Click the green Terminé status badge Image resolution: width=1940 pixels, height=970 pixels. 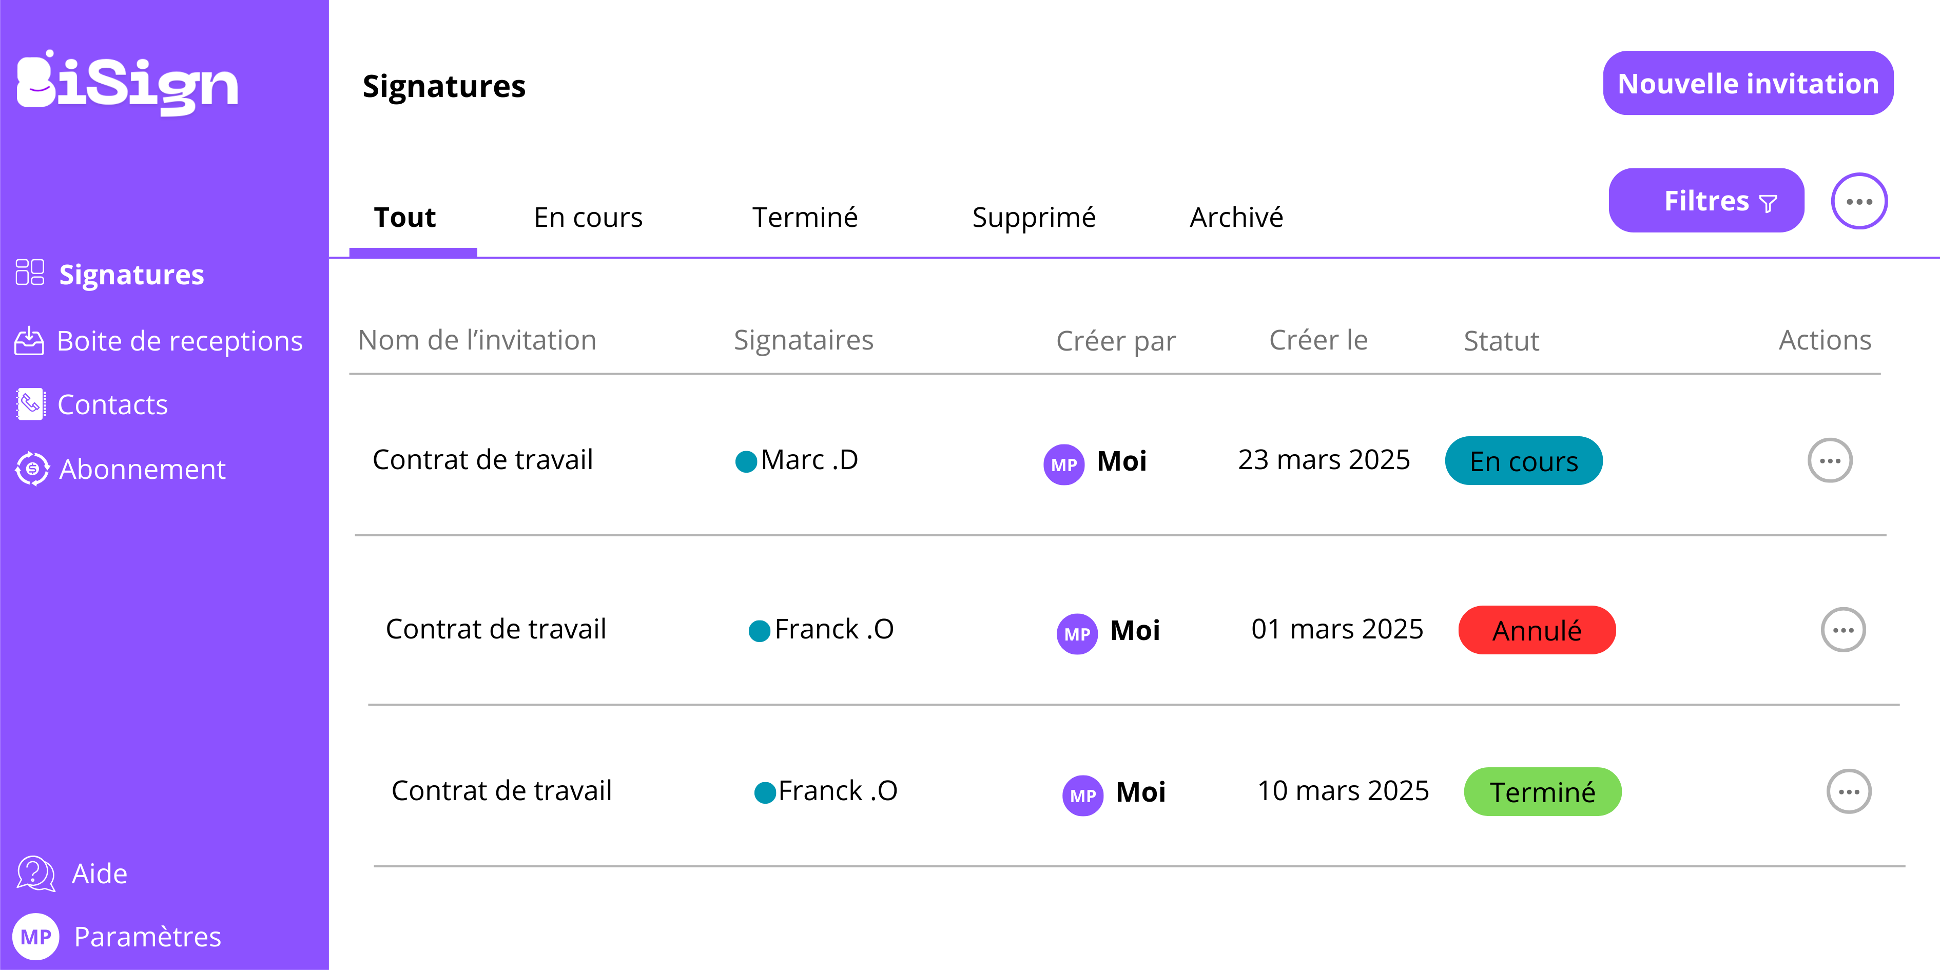[x=1542, y=792]
